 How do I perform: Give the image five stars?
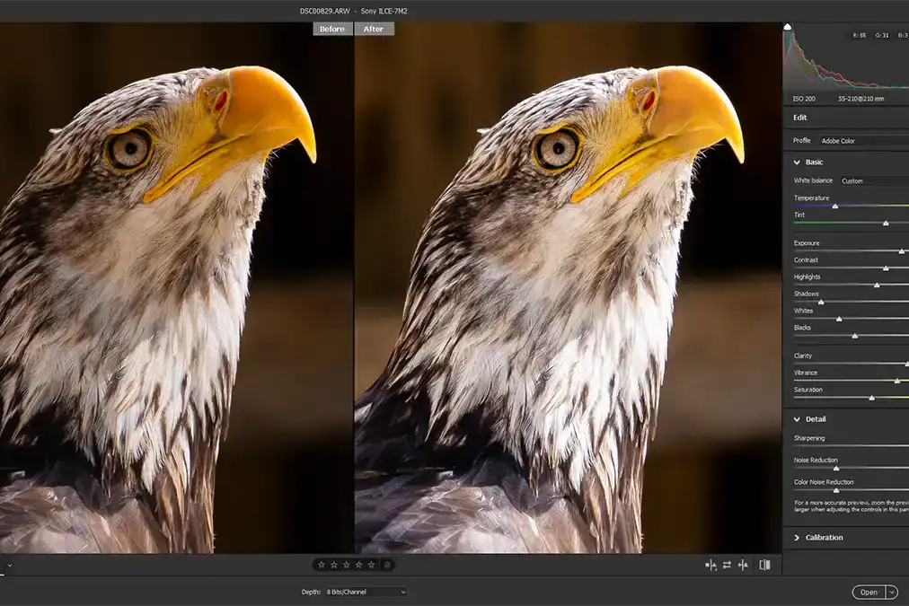(x=372, y=565)
